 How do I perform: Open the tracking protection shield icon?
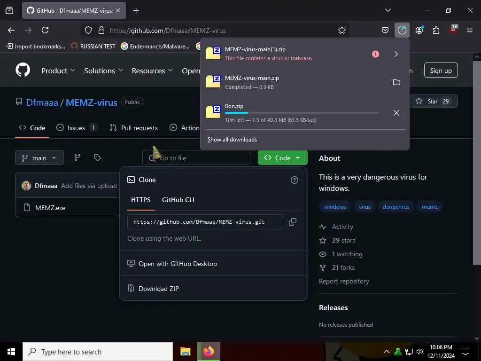(88, 30)
